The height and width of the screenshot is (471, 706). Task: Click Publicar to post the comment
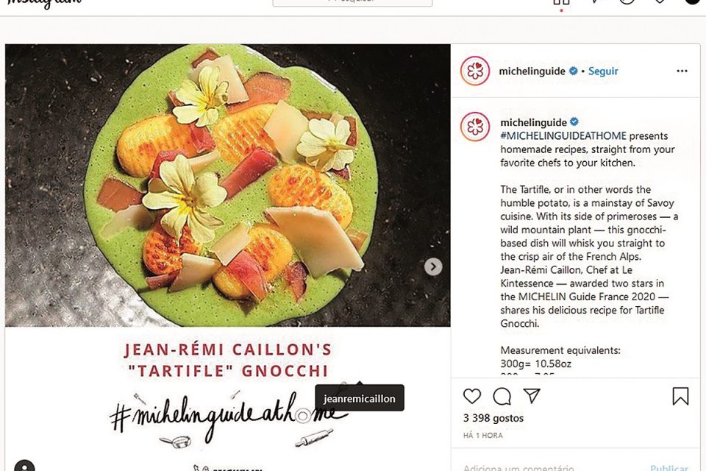669,467
